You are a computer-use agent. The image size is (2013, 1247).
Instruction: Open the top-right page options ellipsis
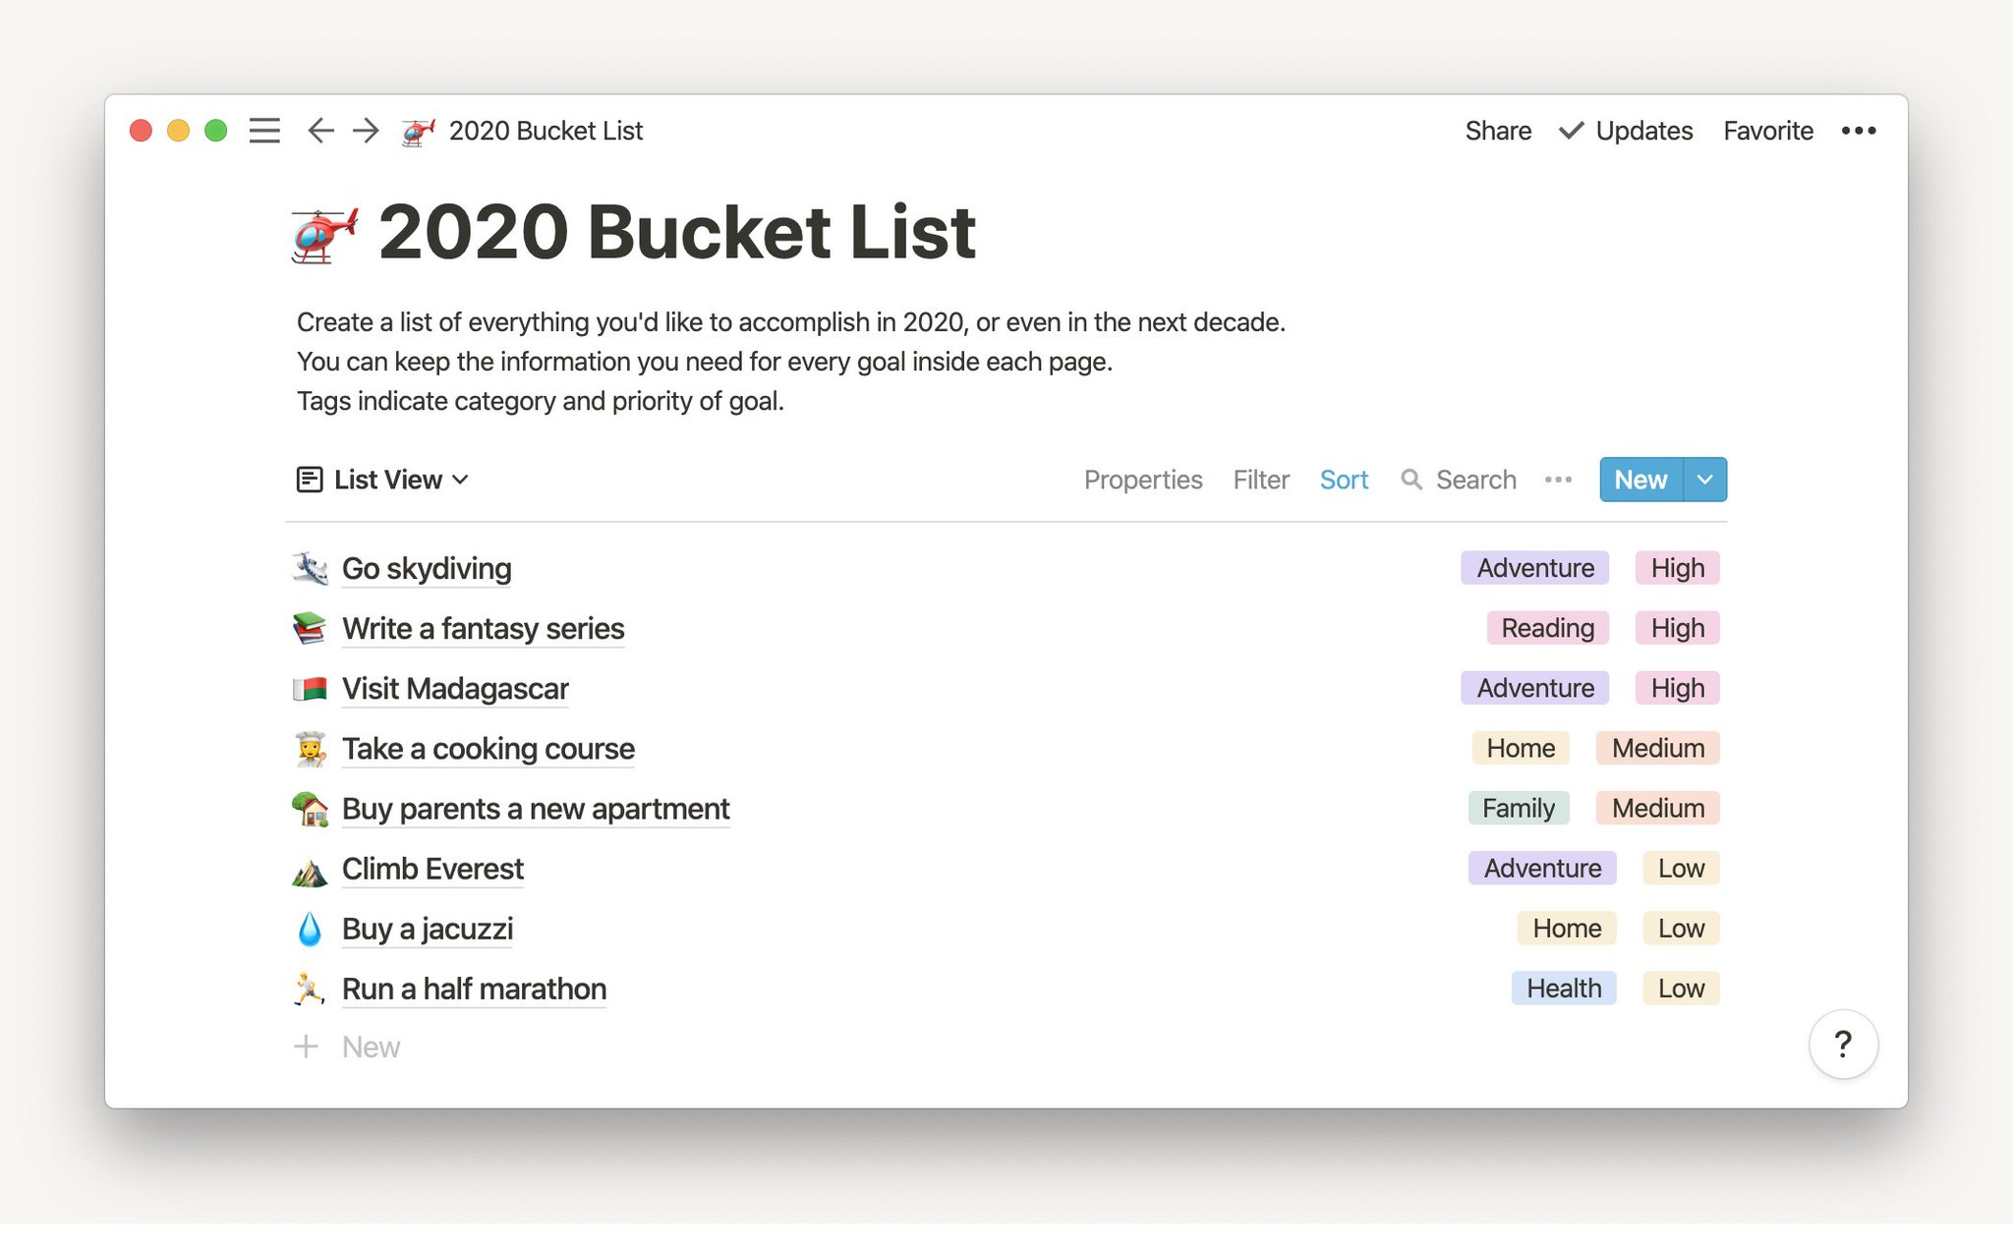(1859, 131)
